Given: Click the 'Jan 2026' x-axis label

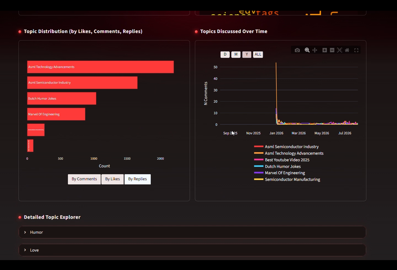Looking at the screenshot, I should [276, 133].
